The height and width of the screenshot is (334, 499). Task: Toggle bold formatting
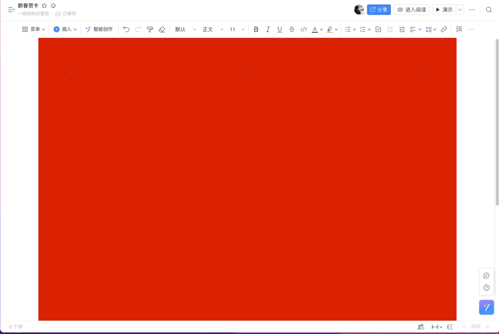(x=256, y=30)
